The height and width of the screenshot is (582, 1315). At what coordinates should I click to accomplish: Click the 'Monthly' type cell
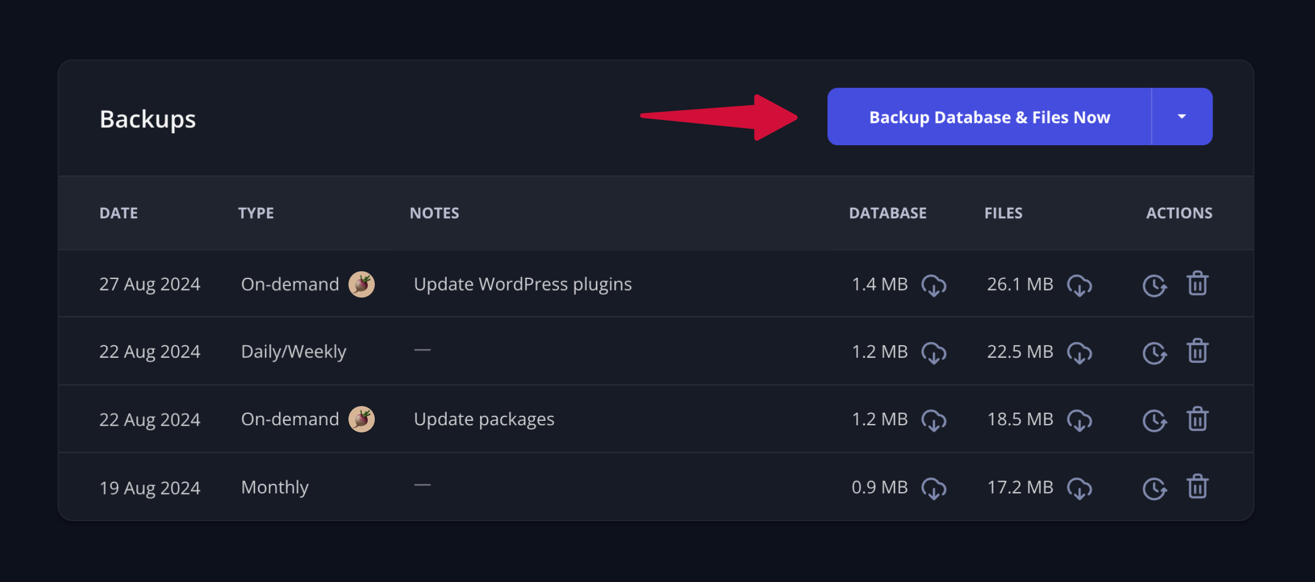pos(275,487)
